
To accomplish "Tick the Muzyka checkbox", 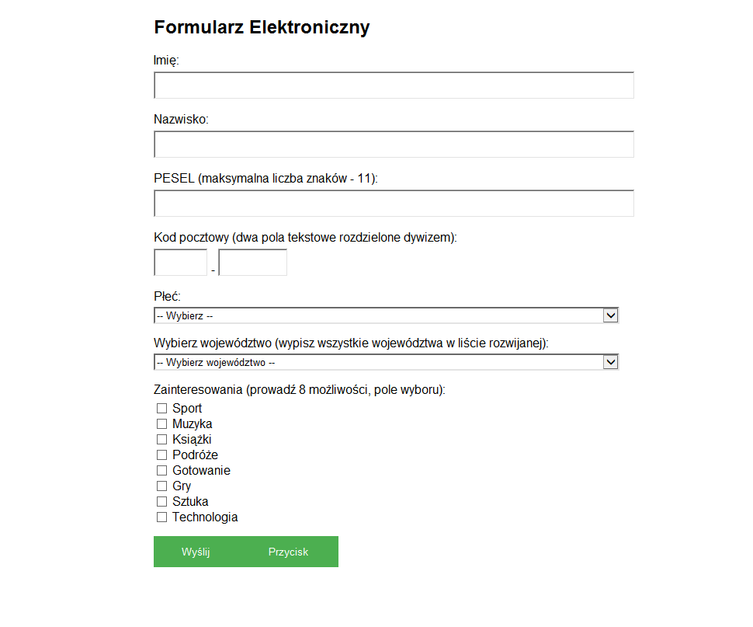I will click(x=161, y=423).
